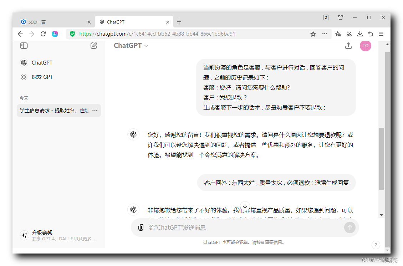
Task: Collapse the ChatGPT sidebar
Action: pos(24,46)
